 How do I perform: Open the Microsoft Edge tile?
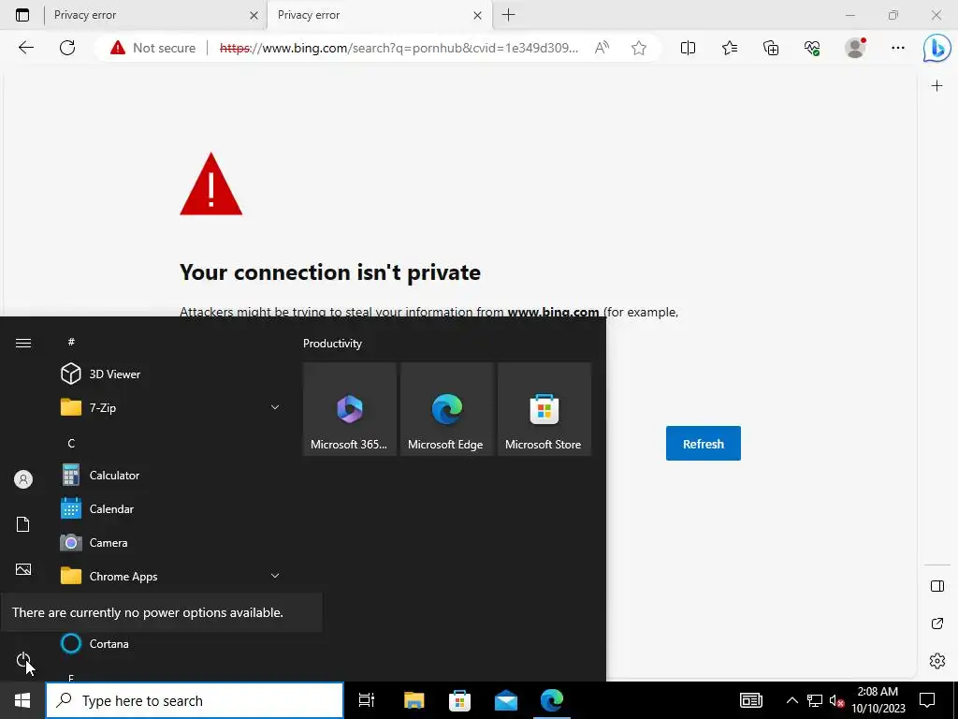(446, 409)
